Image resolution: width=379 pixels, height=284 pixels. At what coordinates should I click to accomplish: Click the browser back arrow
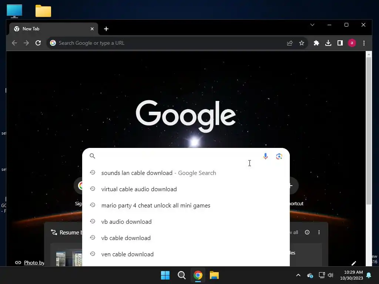pyautogui.click(x=14, y=43)
